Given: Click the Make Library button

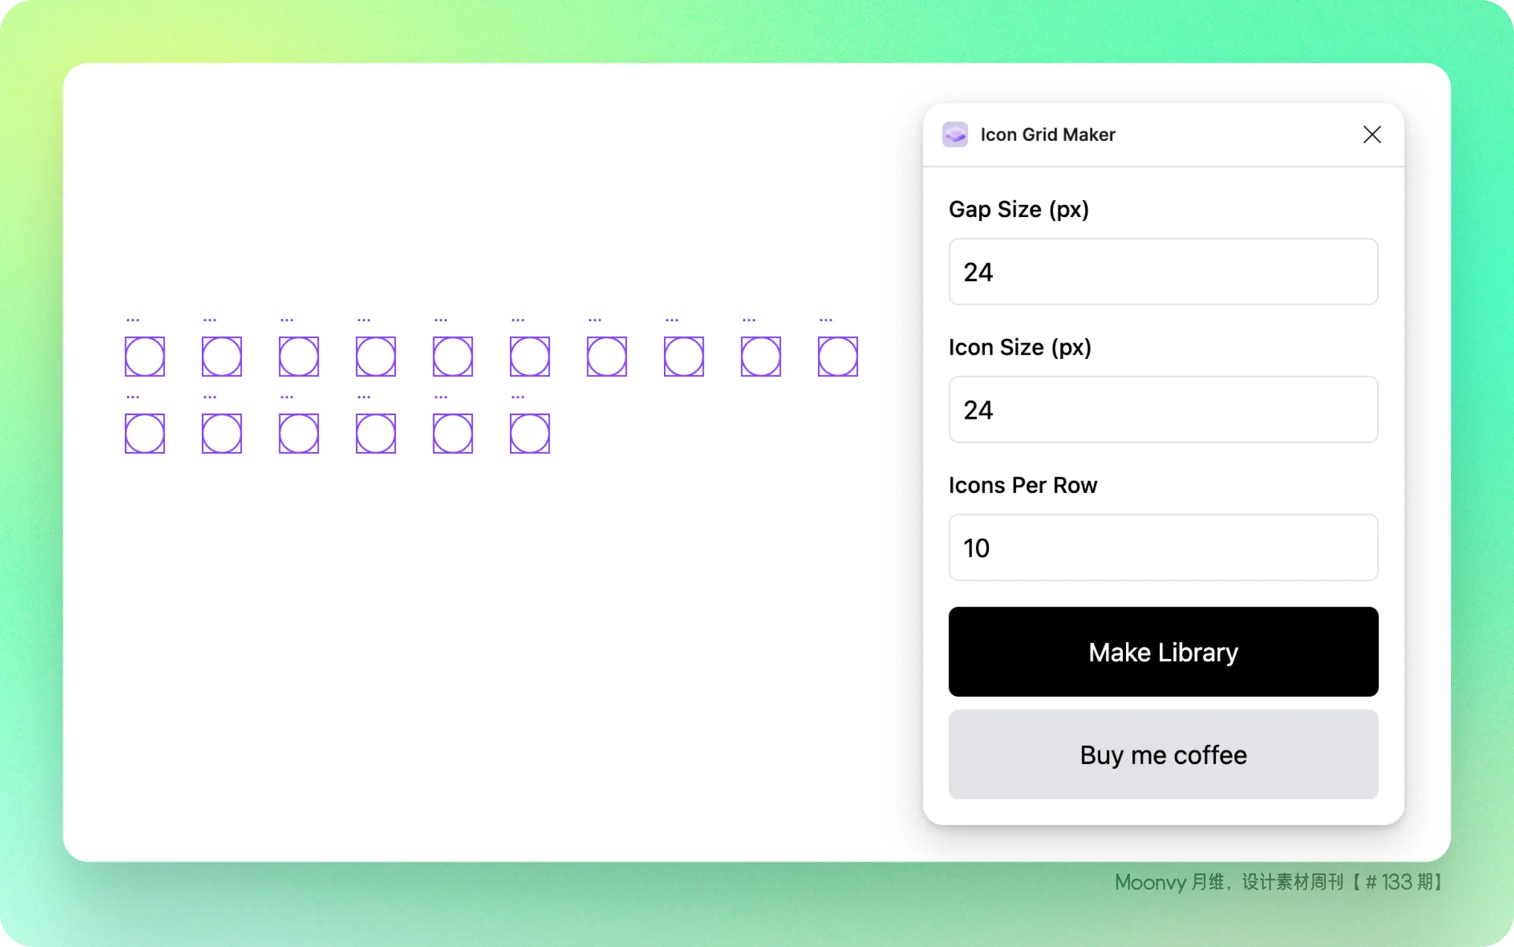Looking at the screenshot, I should point(1164,652).
